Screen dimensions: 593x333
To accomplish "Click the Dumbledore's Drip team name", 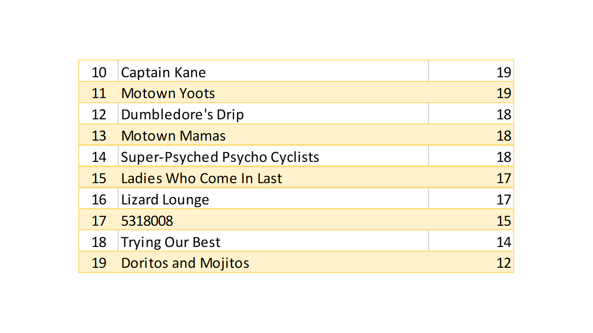I will [183, 115].
